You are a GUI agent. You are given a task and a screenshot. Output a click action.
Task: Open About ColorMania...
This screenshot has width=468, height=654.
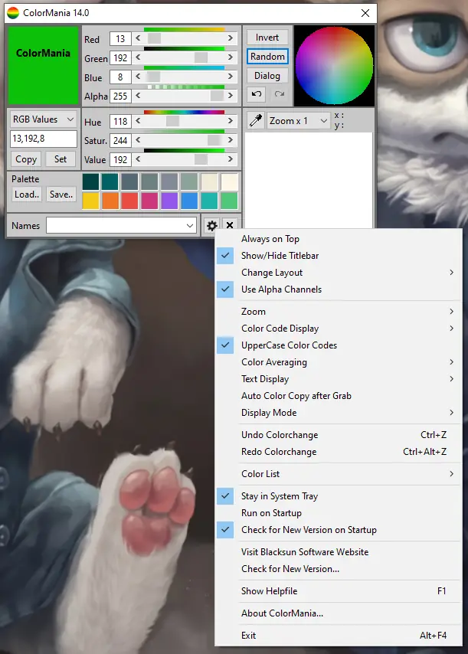339,613
